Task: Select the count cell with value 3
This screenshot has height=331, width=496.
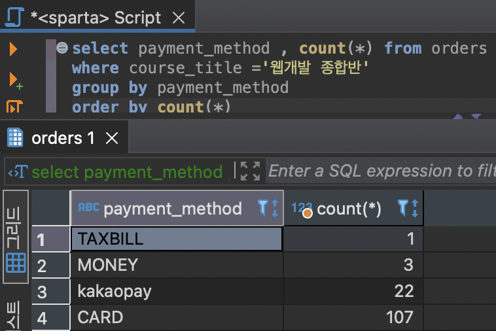Action: coord(353,265)
